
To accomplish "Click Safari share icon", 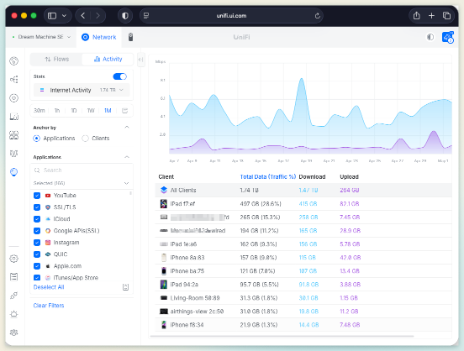I will coord(416,16).
